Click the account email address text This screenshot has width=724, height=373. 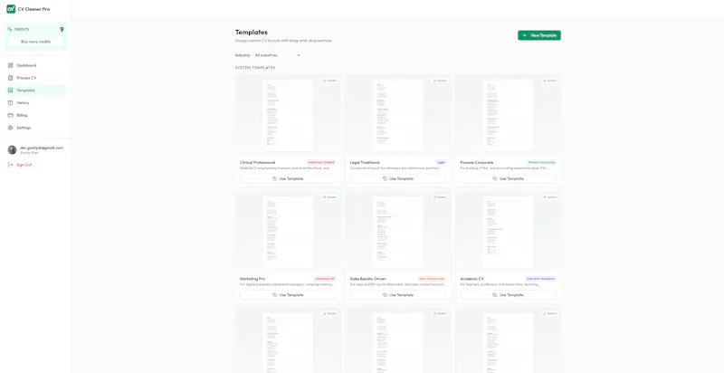42,148
